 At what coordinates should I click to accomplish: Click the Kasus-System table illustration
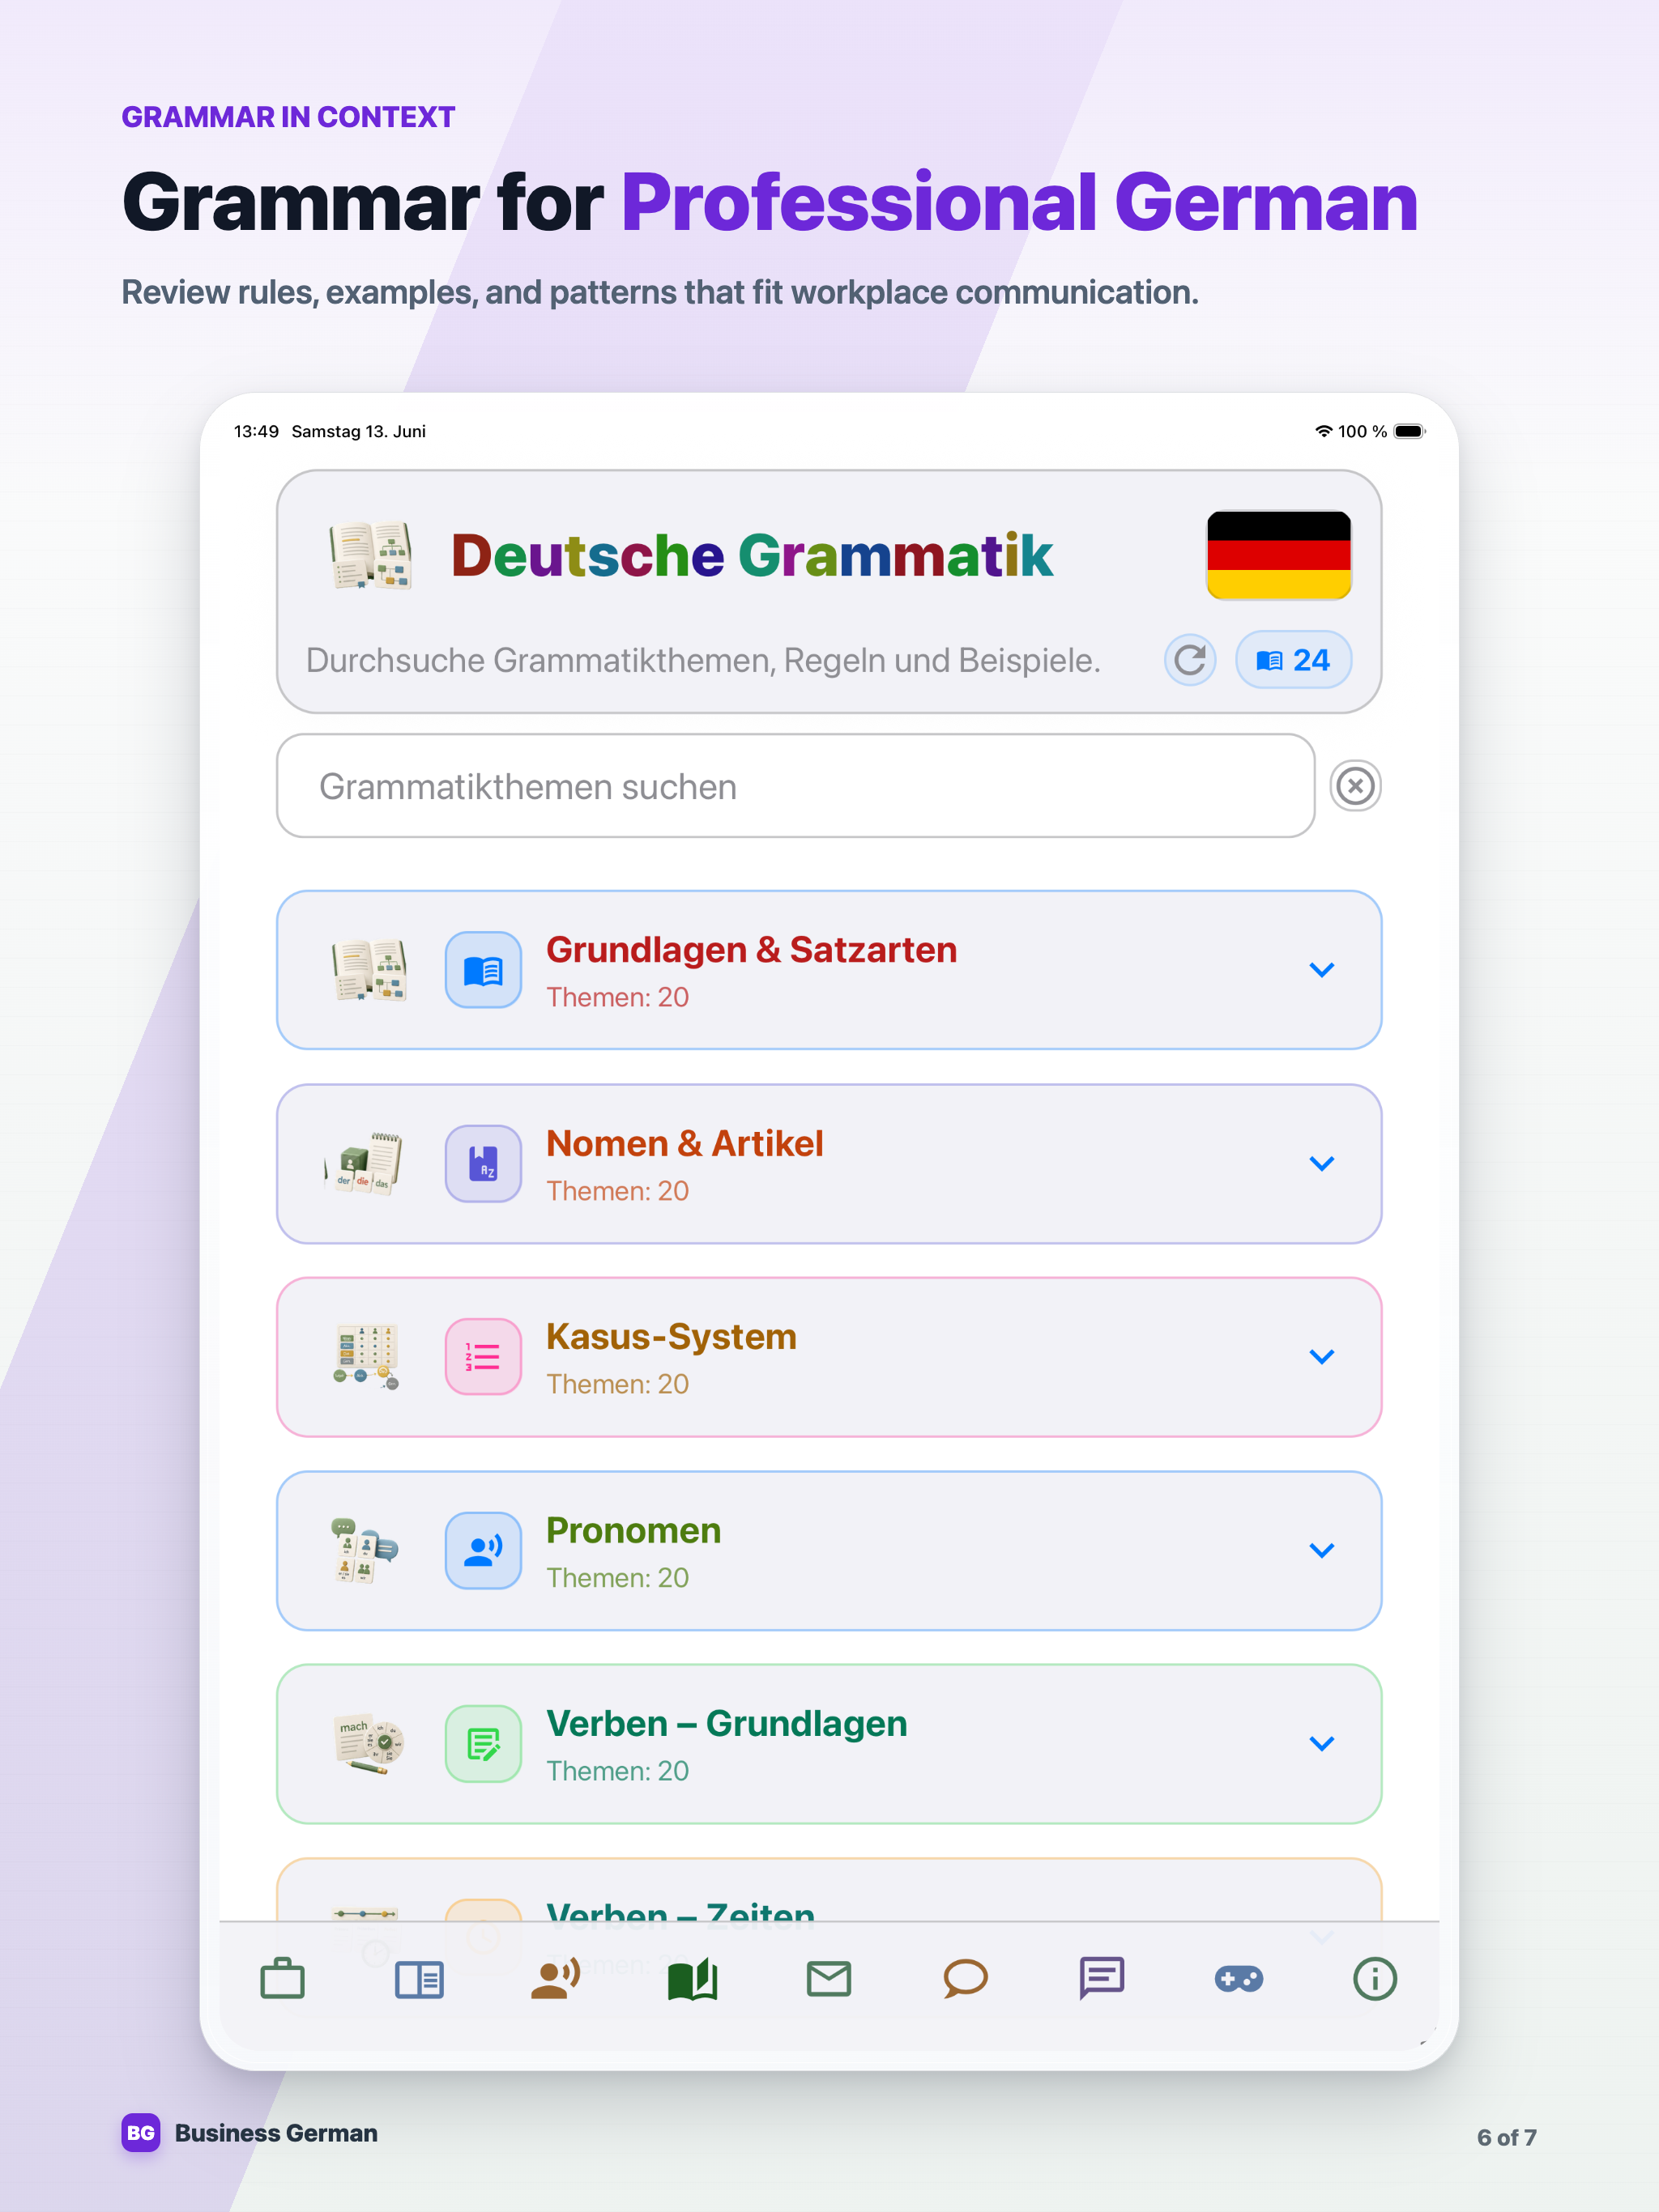[366, 1357]
